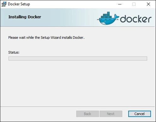
Task: Click the separator line above the buttons
Action: [78, 107]
